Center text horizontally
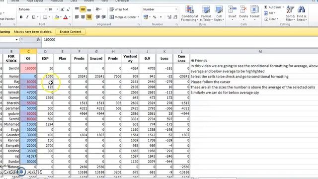Image resolution: width=318 pixels, height=179 pixels. pyautogui.click(x=83, y=17)
